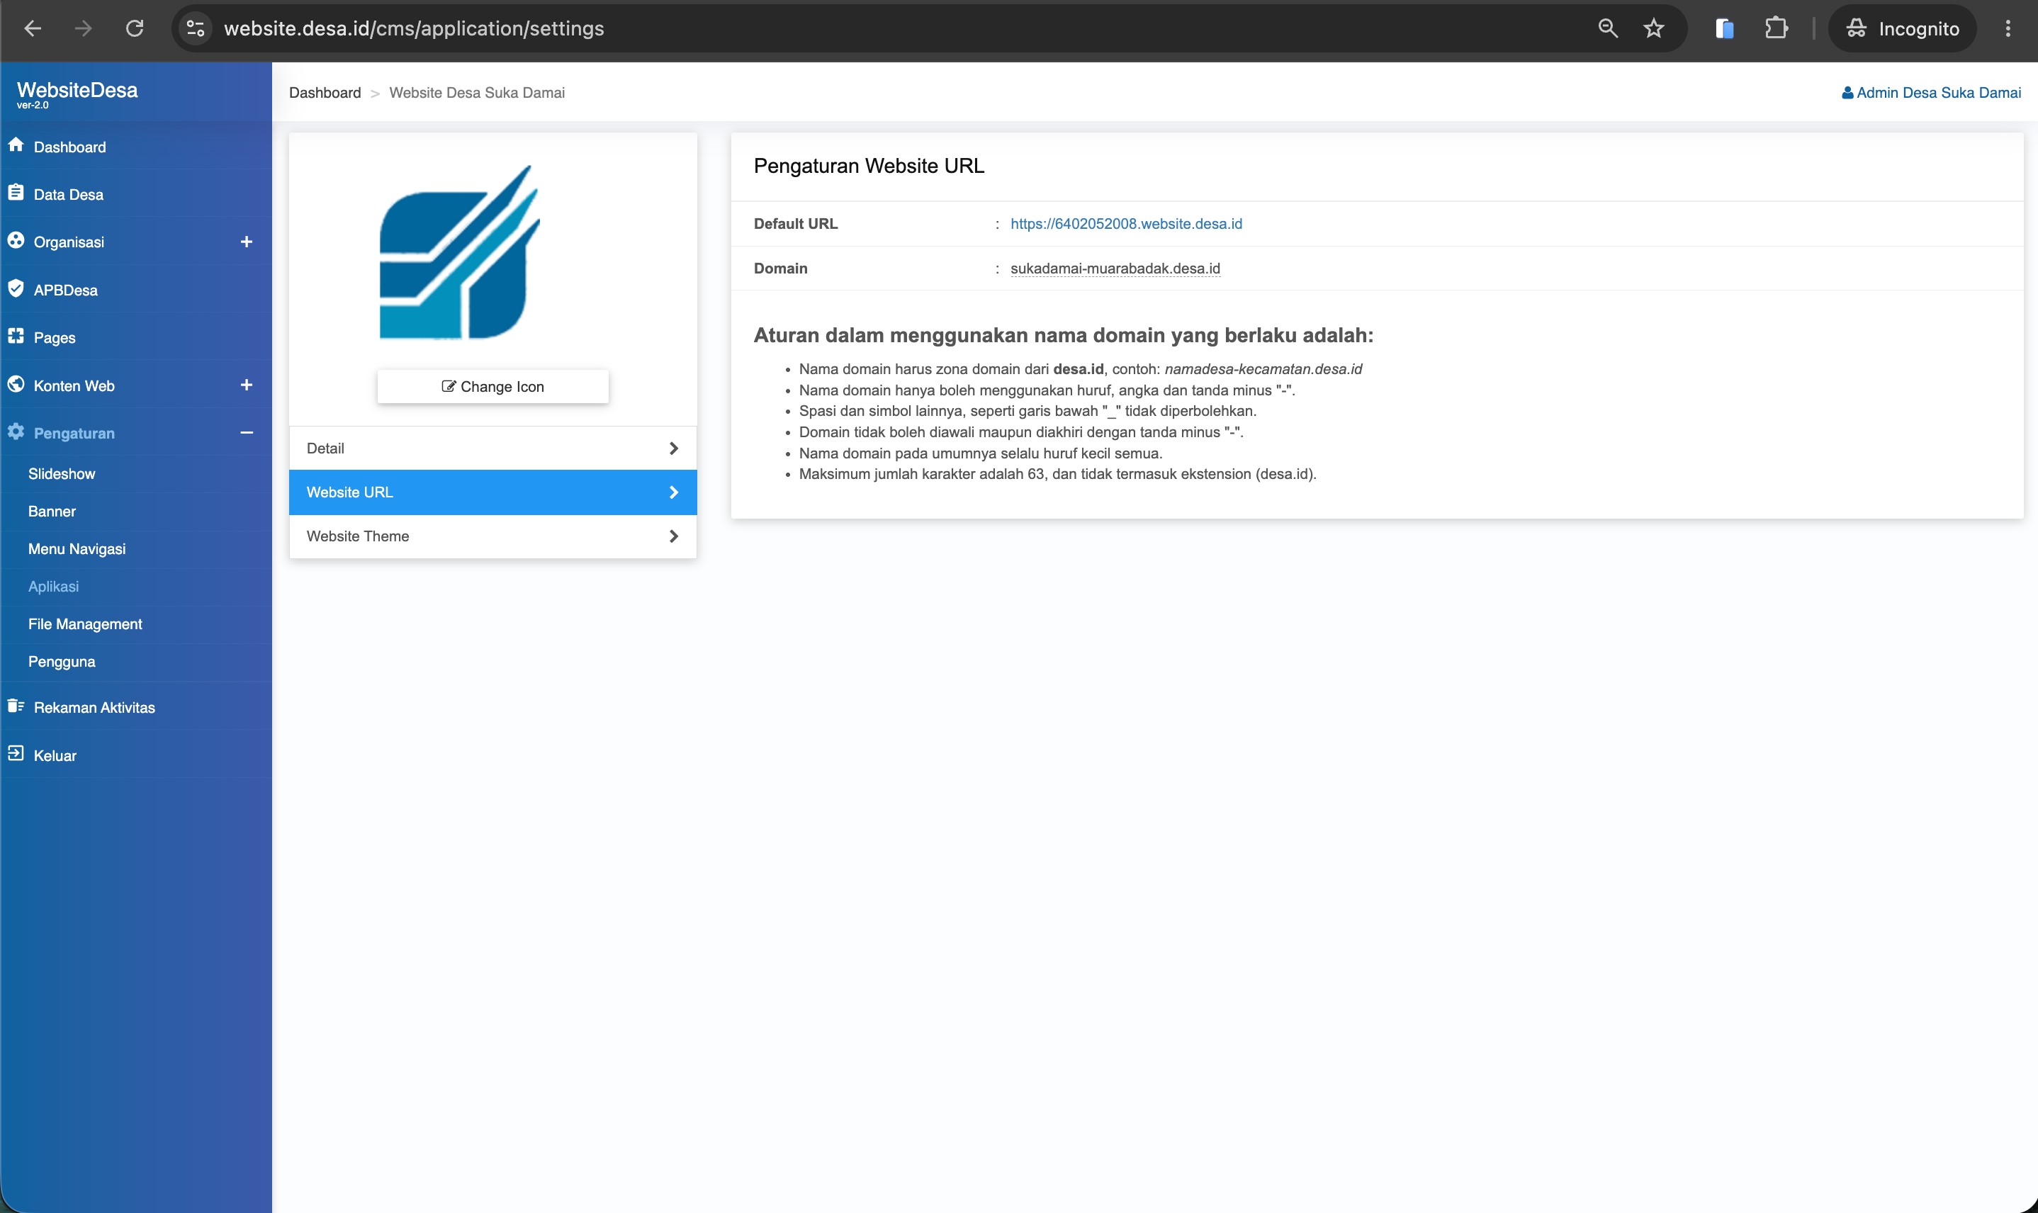Open the blue side panel browser icon

click(1725, 28)
